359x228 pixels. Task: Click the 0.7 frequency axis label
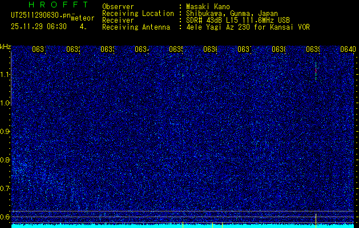pos(5,188)
